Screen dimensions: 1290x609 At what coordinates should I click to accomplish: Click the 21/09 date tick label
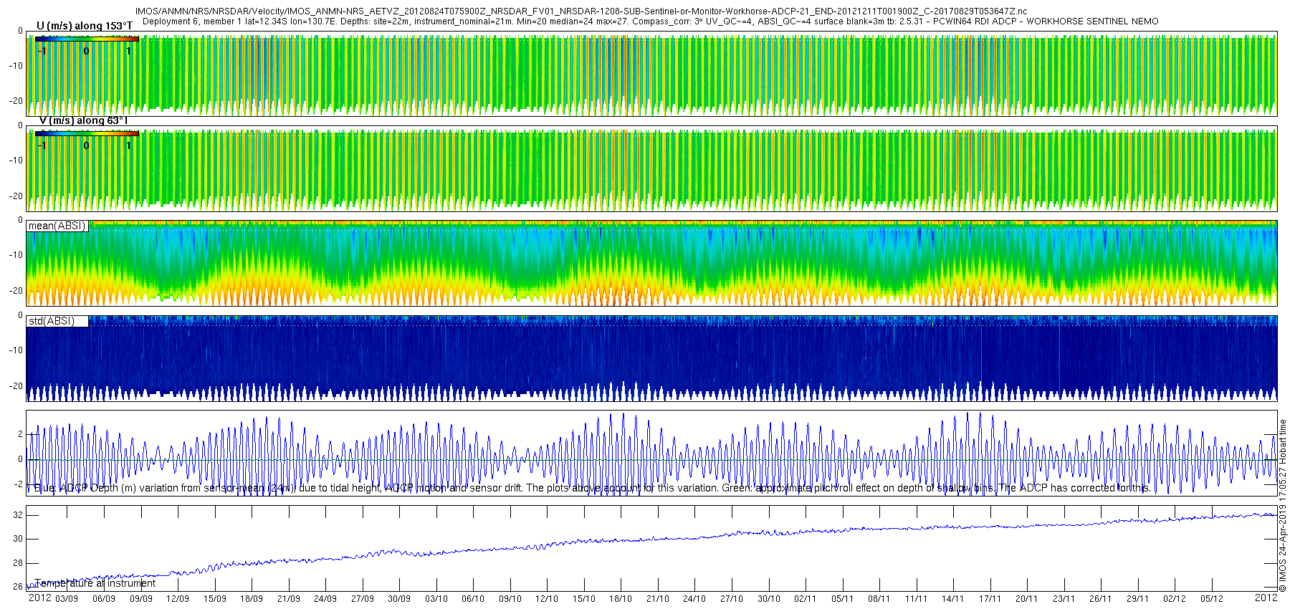click(289, 599)
